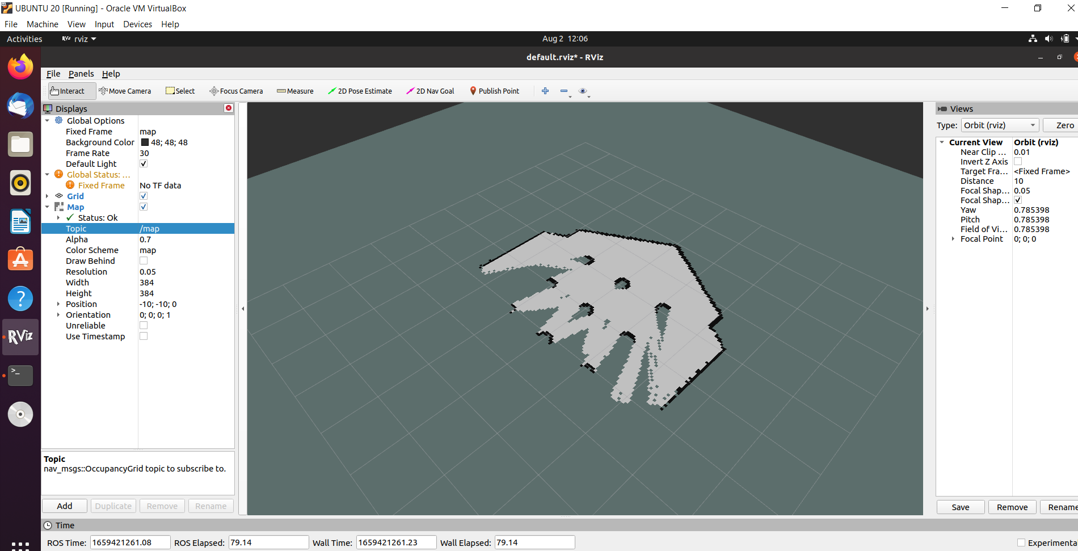Expand the Orientation property
Viewport: 1078px width, 551px height.
pyautogui.click(x=58, y=314)
